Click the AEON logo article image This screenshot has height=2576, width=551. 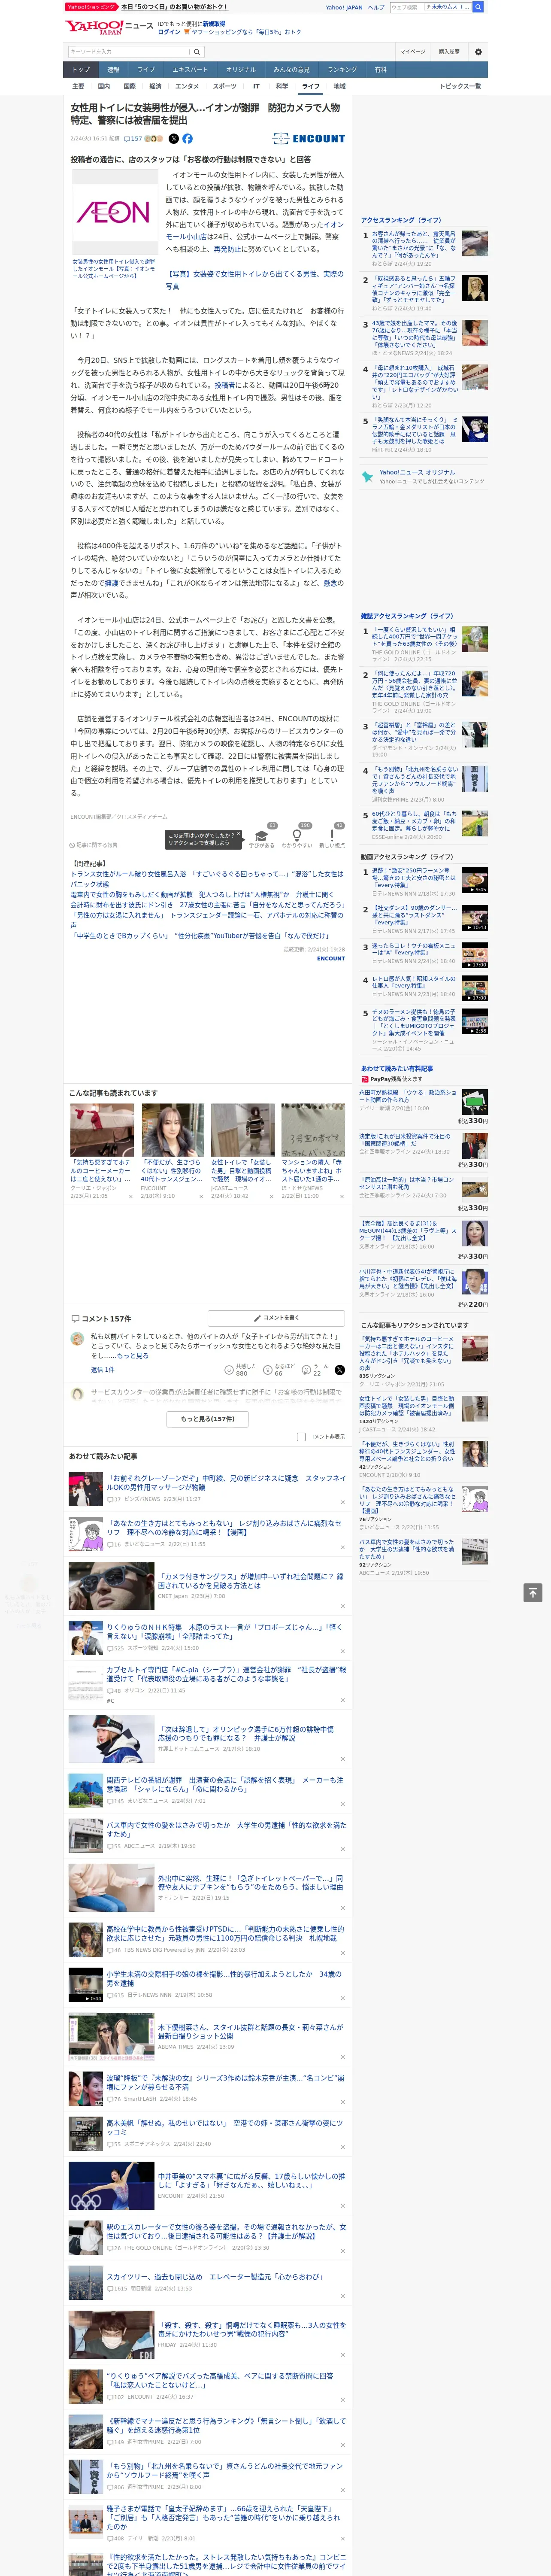point(114,212)
